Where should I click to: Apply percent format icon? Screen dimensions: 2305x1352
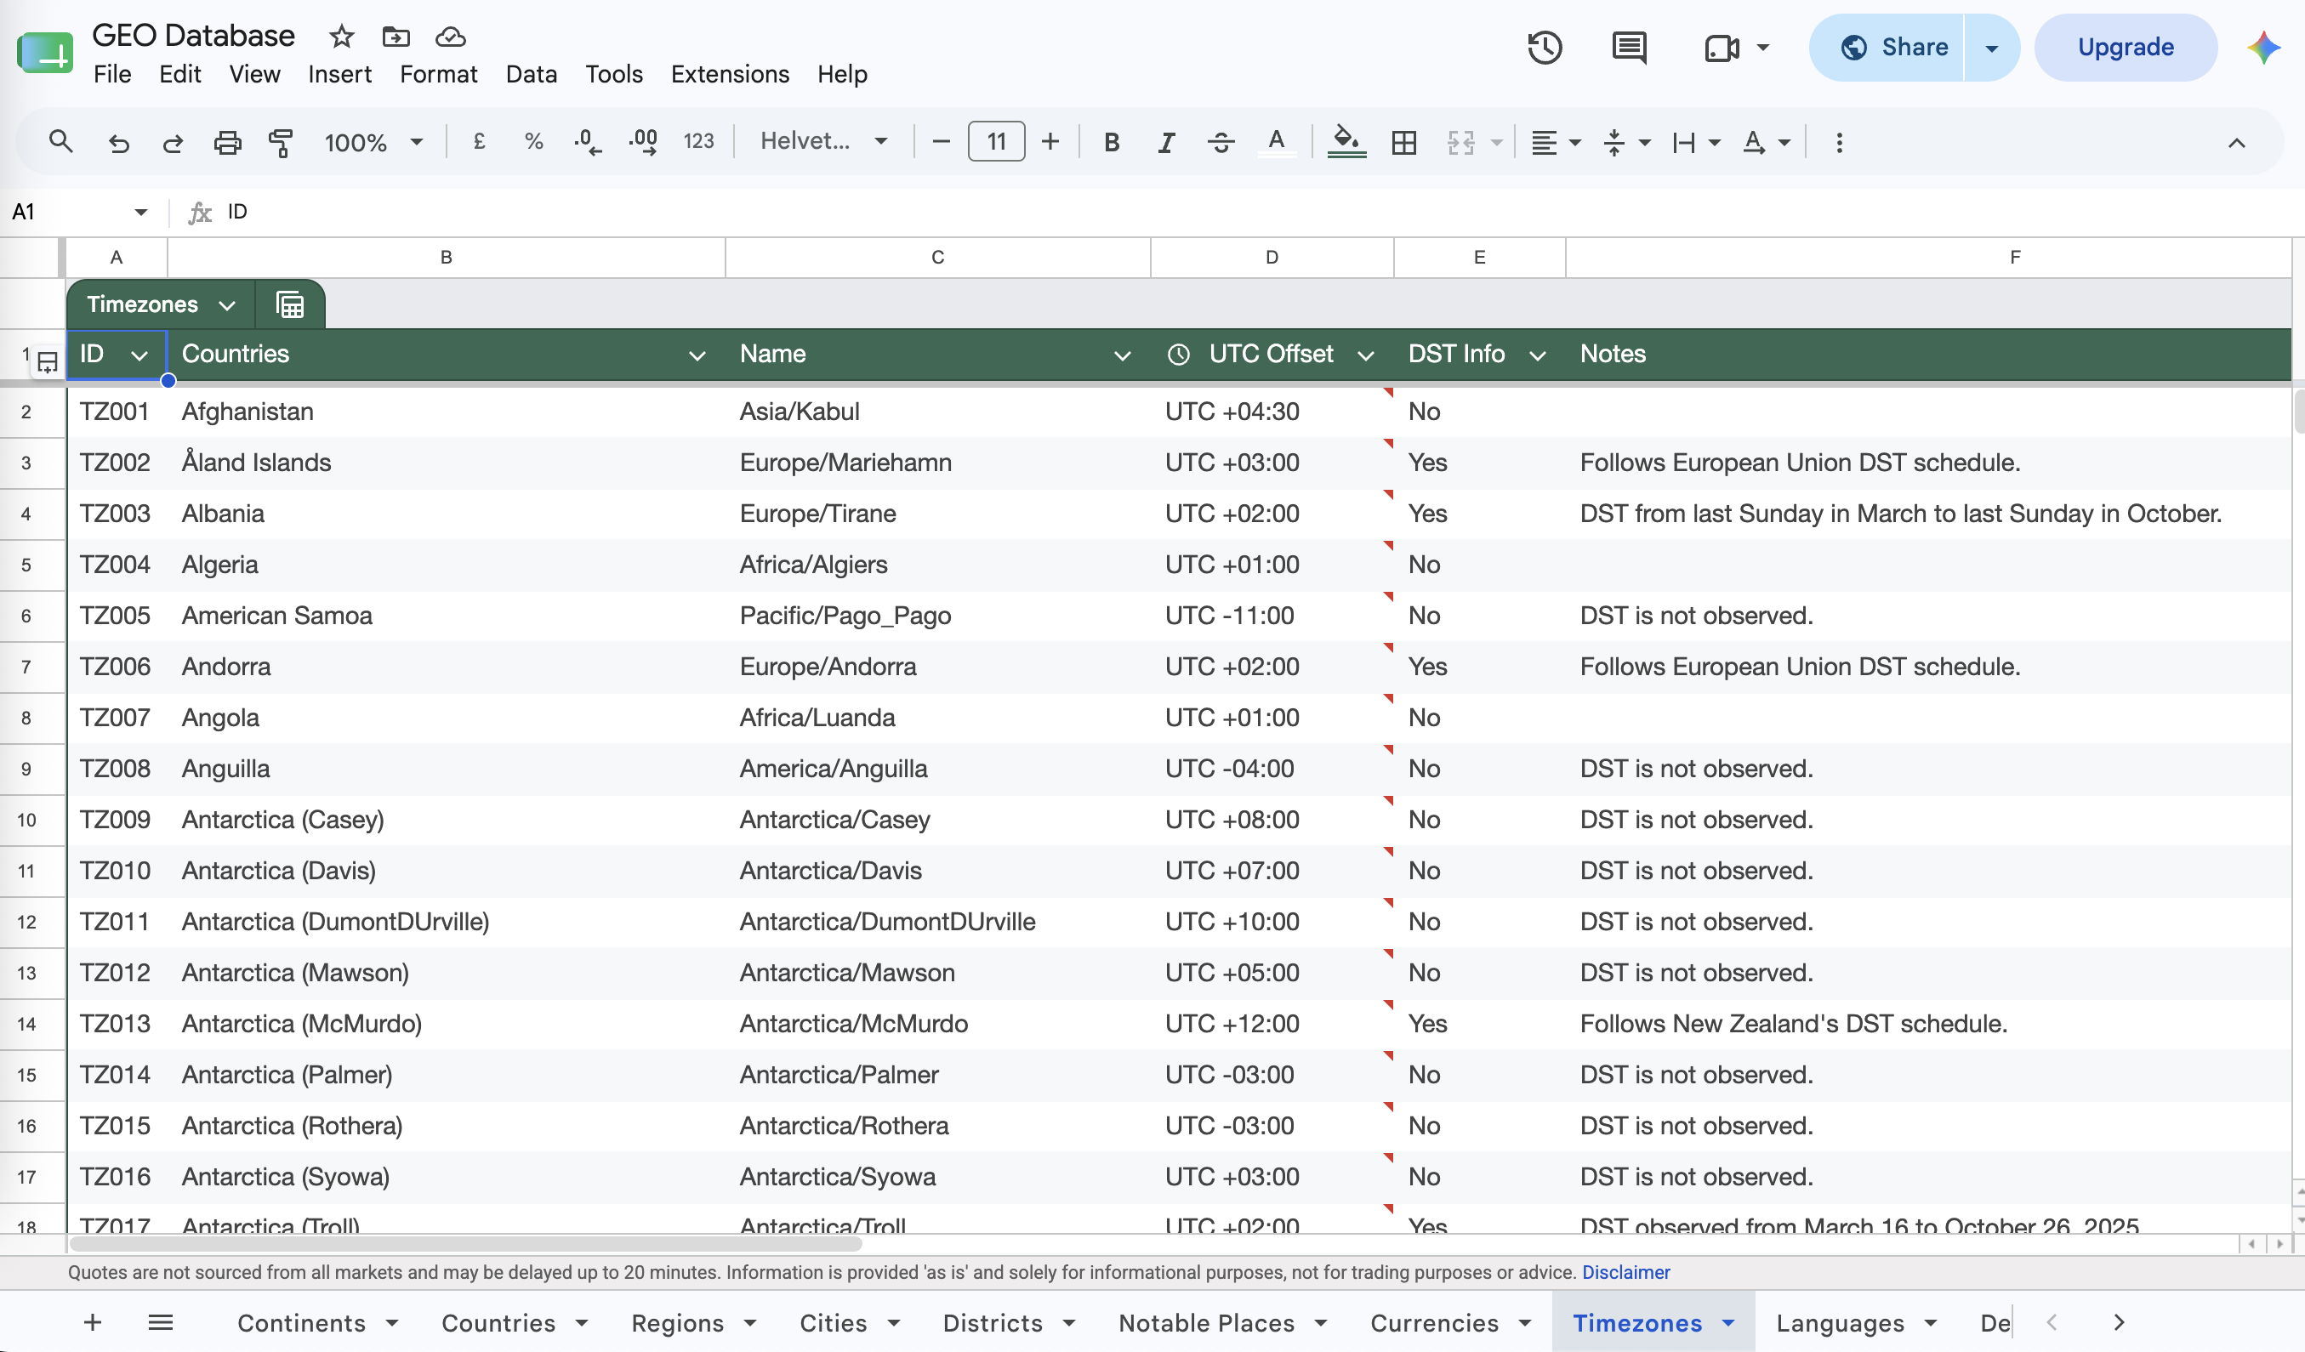[533, 142]
